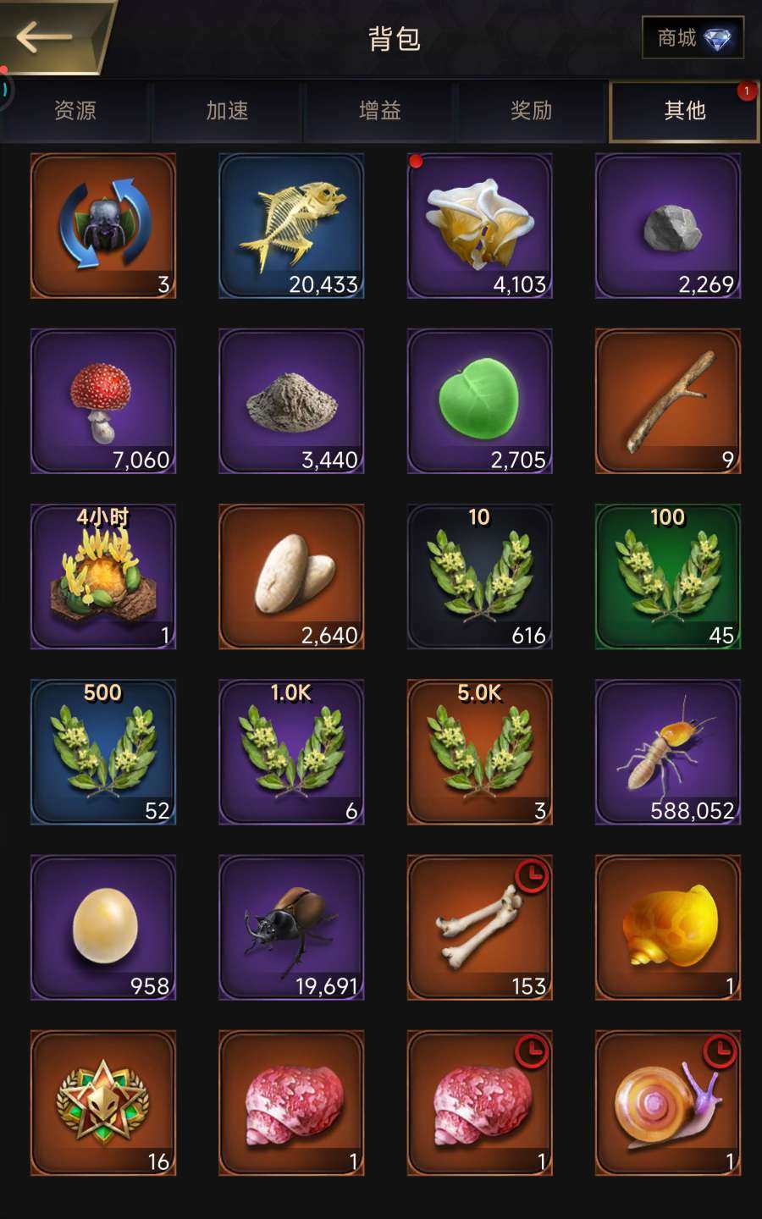
Task: Tap the red spotted mushroom item
Action: [103, 401]
